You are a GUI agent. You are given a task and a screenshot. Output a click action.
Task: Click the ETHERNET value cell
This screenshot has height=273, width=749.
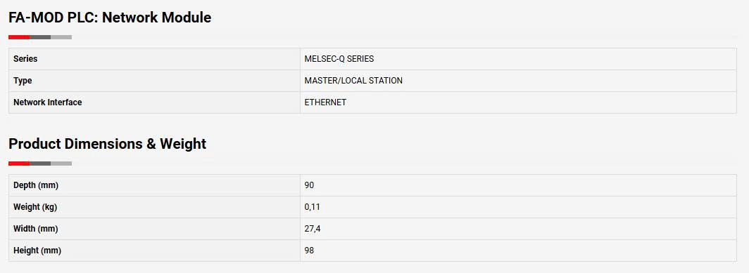click(x=518, y=102)
